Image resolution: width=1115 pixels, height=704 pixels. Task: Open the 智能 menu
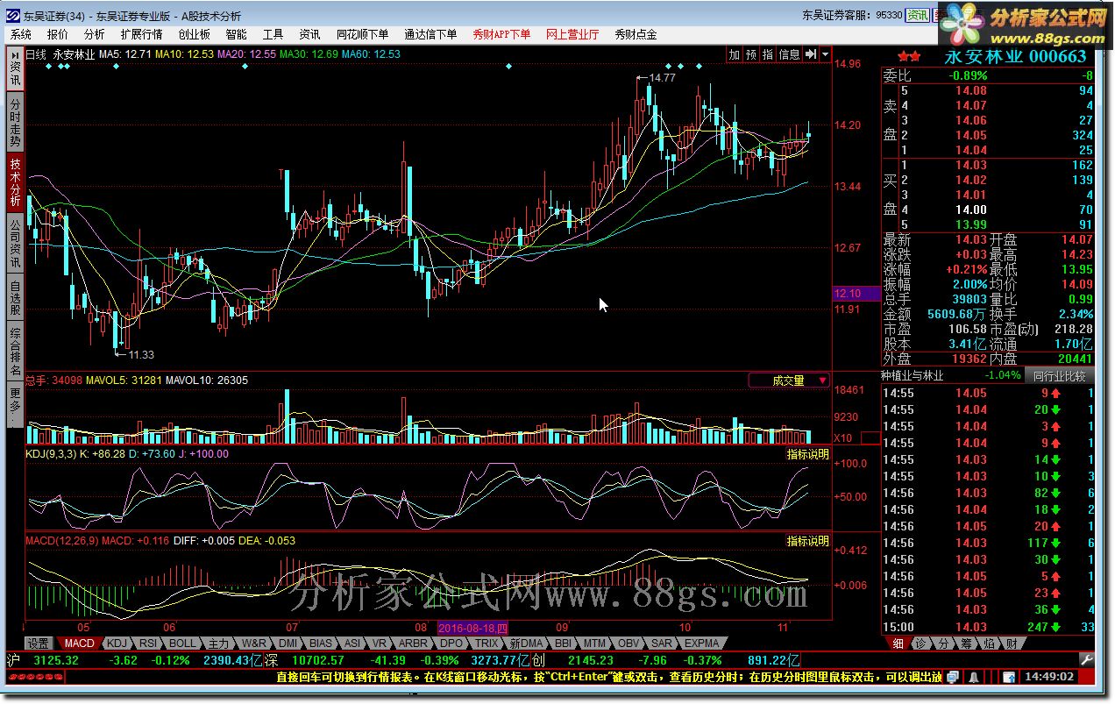click(236, 34)
